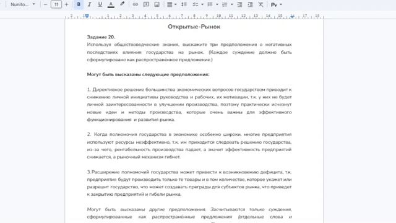Clear formatting from the selection
396x223 pixels.
pos(261,4)
